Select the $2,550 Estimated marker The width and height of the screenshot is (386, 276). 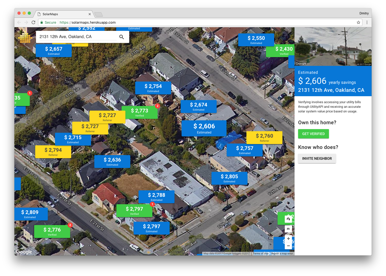coord(256,40)
